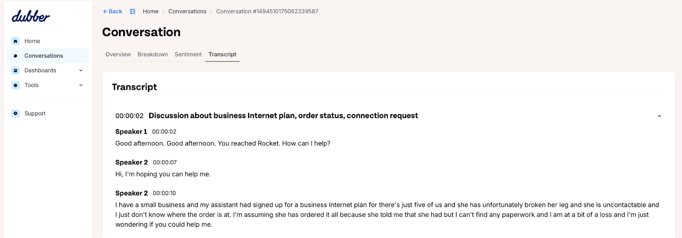Image resolution: width=682 pixels, height=238 pixels.
Task: Open the Sentiment tab
Action: tap(188, 54)
